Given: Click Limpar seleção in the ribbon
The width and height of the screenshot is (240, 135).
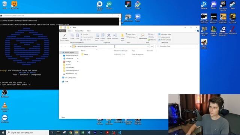Looking at the screenshot, I should click(164, 37).
